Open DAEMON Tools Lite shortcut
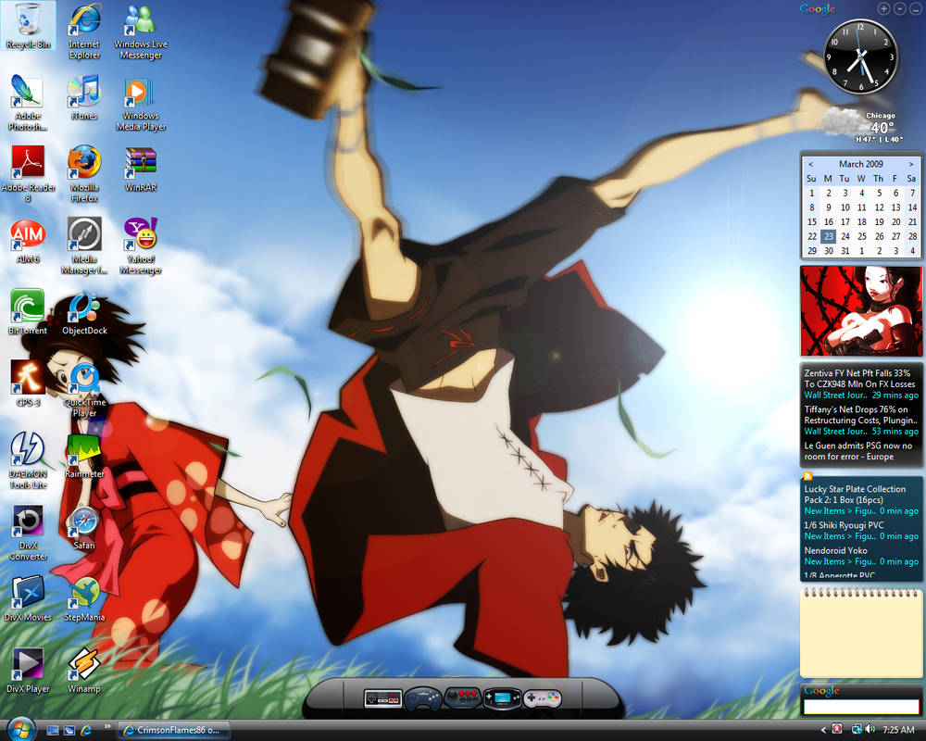The width and height of the screenshot is (926, 741). (x=27, y=461)
